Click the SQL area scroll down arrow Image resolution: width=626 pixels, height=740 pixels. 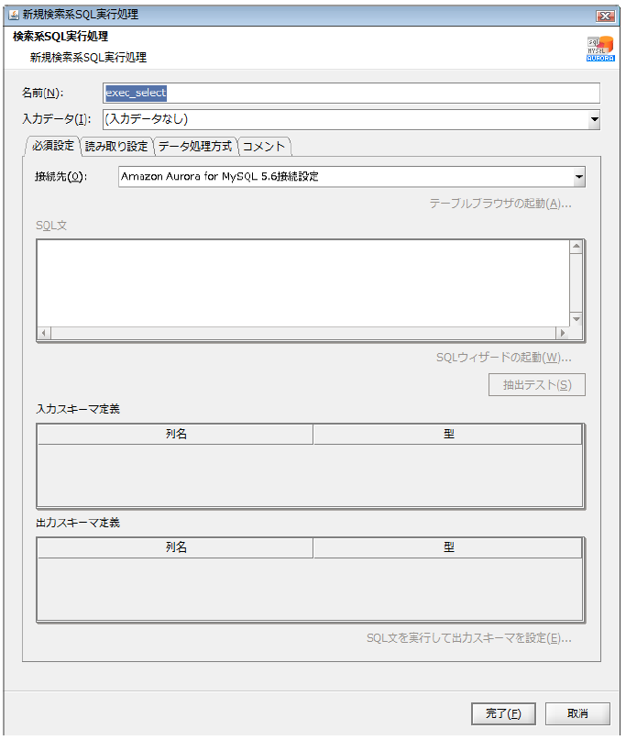pyautogui.click(x=576, y=319)
